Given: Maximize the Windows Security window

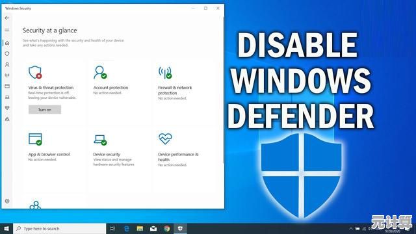Looking at the screenshot, I should [x=205, y=8].
